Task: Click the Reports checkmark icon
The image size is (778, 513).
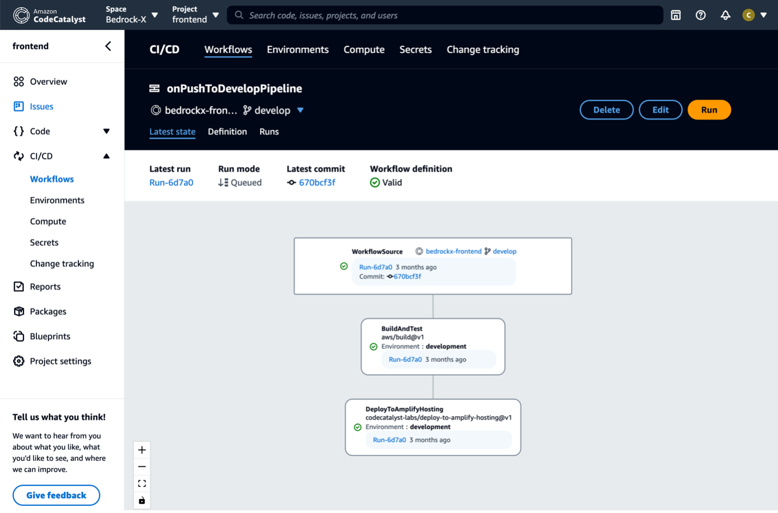Action: click(x=18, y=286)
